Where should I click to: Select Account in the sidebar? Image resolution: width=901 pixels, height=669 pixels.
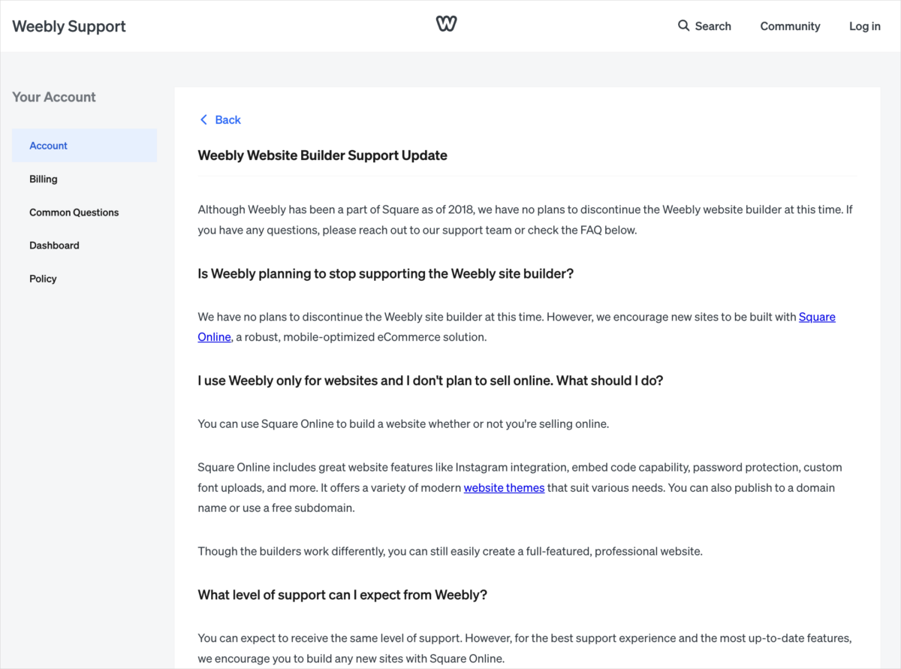click(x=84, y=146)
